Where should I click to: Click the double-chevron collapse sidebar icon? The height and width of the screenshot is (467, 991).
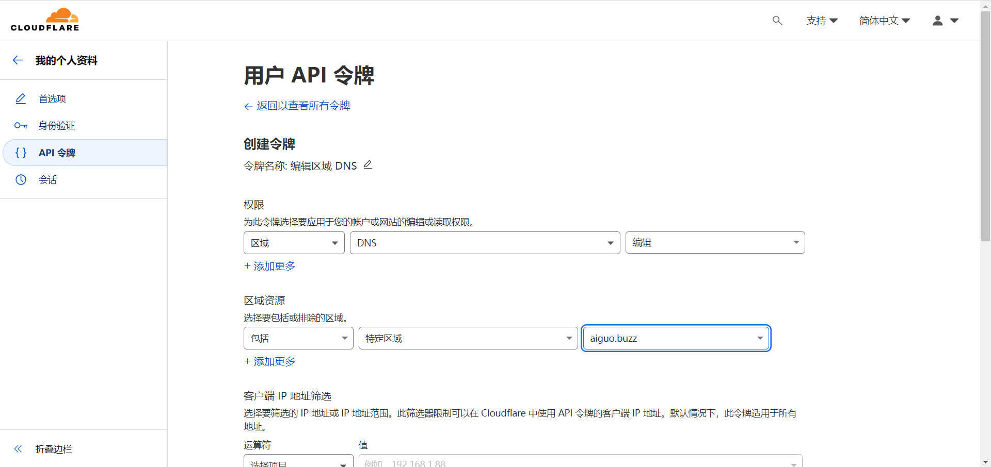[x=18, y=449]
